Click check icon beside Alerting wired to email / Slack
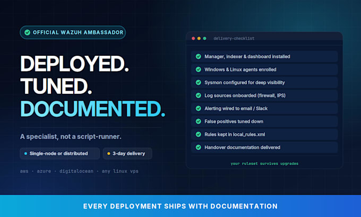 (x=198, y=108)
